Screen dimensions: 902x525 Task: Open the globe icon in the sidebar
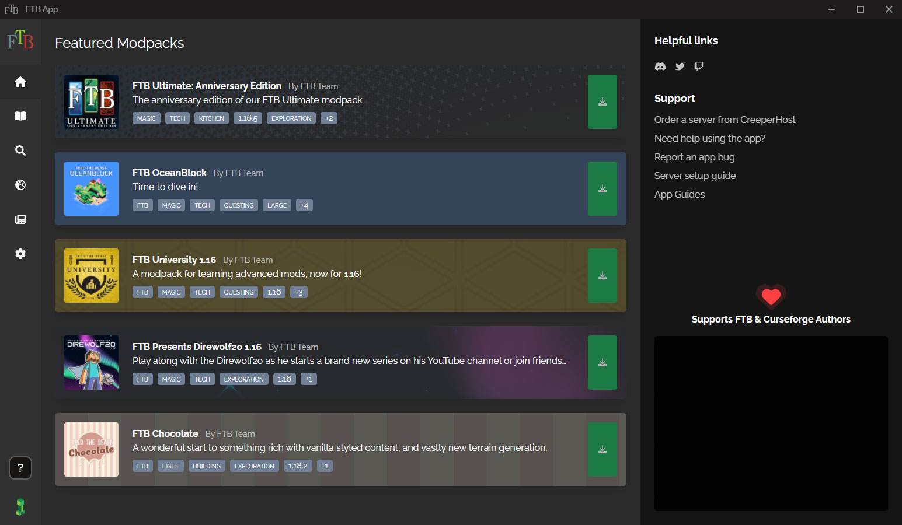click(x=20, y=185)
